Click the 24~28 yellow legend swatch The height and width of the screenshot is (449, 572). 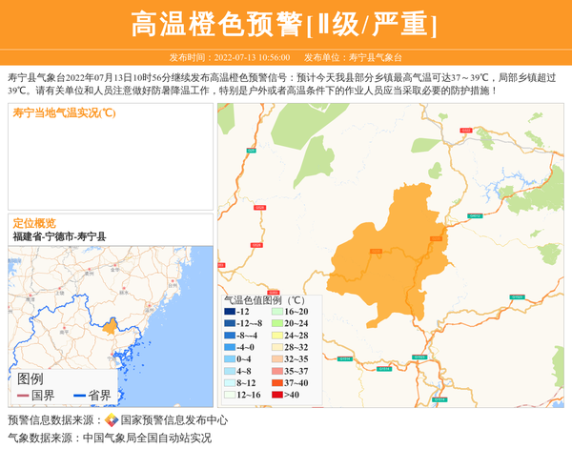tap(278, 336)
